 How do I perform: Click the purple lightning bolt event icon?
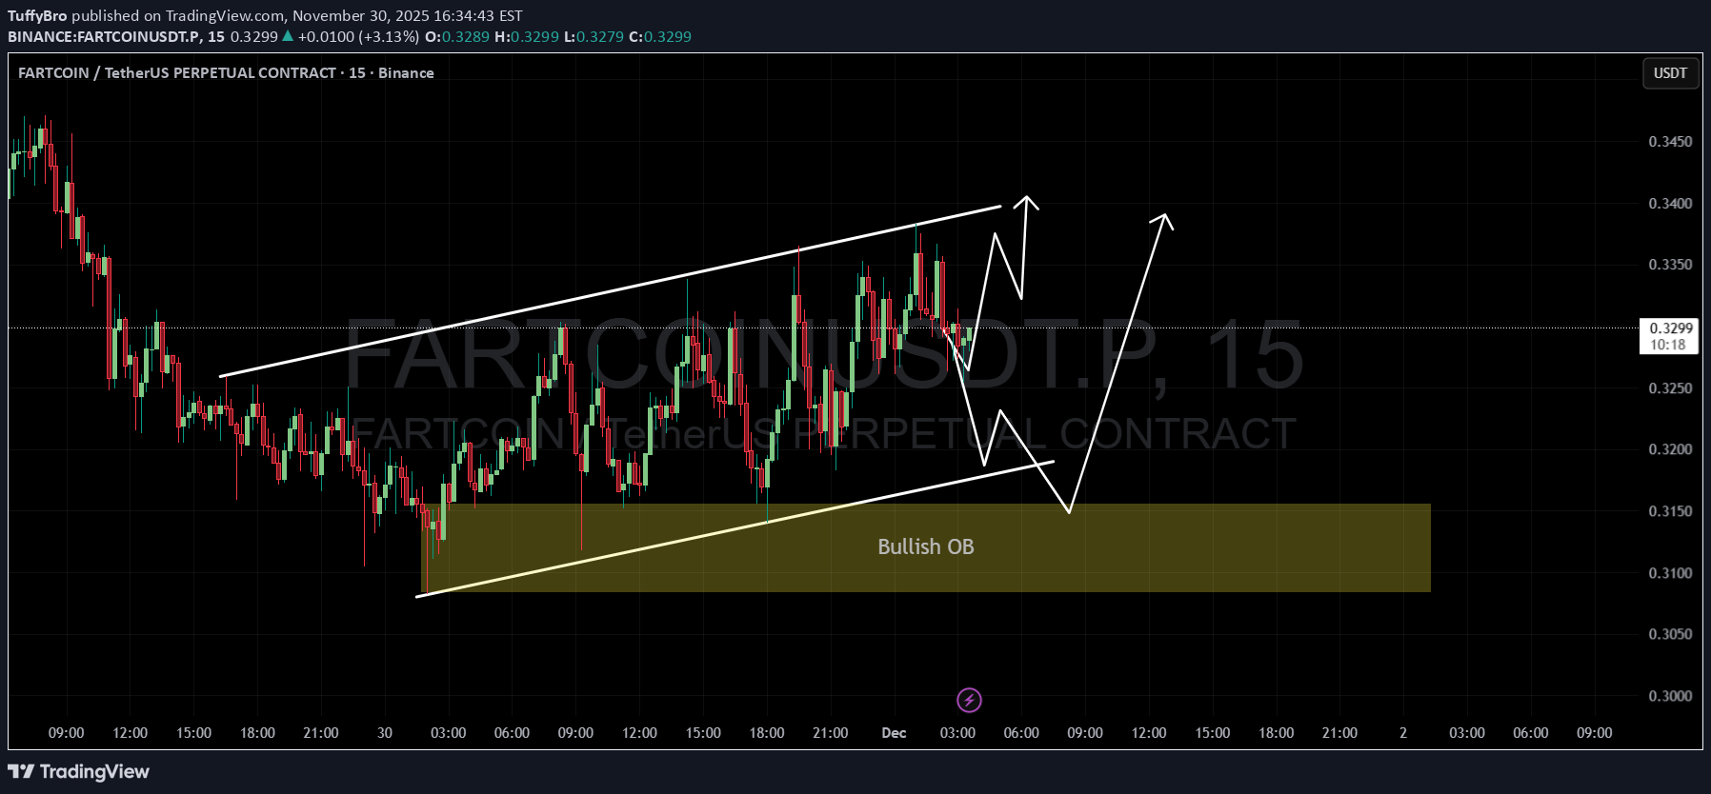click(969, 701)
